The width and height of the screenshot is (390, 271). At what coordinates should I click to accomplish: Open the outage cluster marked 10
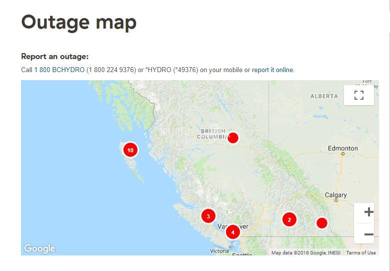coord(130,150)
